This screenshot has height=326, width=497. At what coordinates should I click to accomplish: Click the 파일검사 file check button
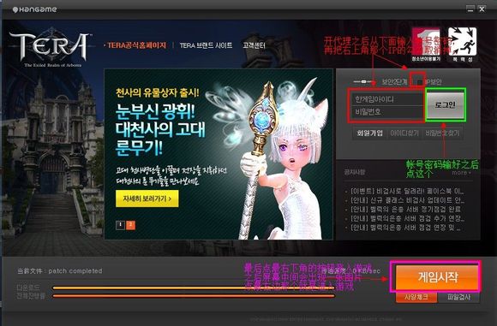pos(458,297)
